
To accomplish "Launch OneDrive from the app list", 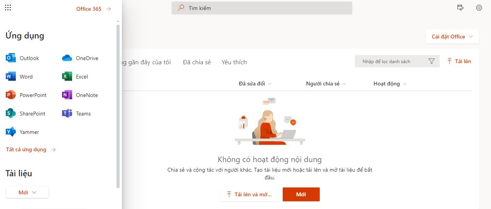I will coord(67,58).
